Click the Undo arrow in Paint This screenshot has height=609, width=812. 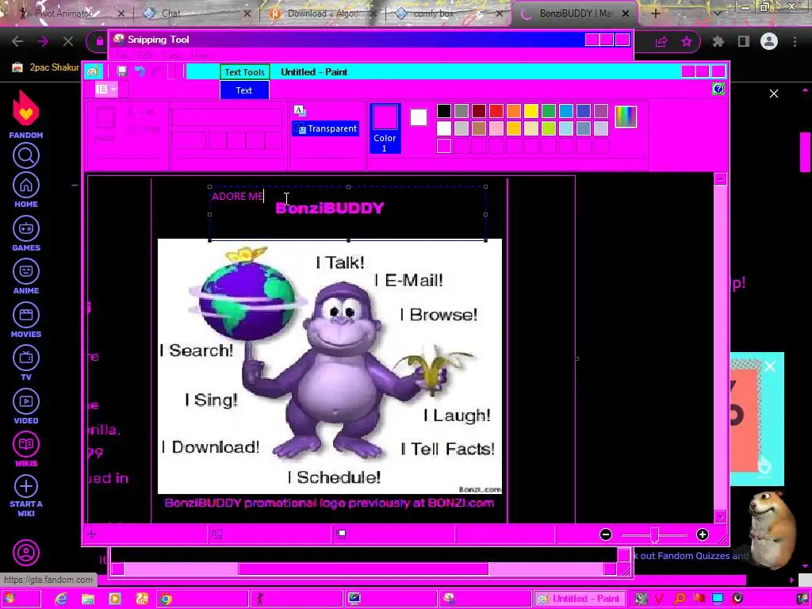(140, 71)
